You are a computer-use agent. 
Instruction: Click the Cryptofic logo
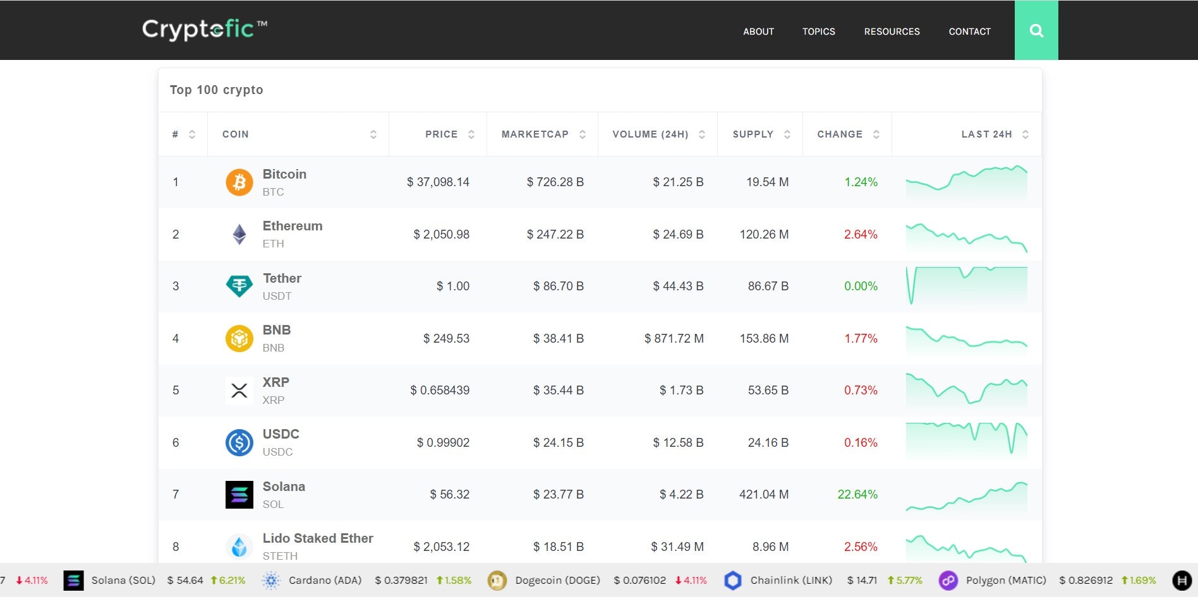pos(203,29)
